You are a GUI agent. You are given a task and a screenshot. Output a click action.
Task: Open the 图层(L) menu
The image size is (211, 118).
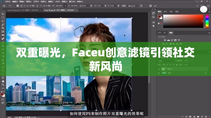[x=29, y=2]
